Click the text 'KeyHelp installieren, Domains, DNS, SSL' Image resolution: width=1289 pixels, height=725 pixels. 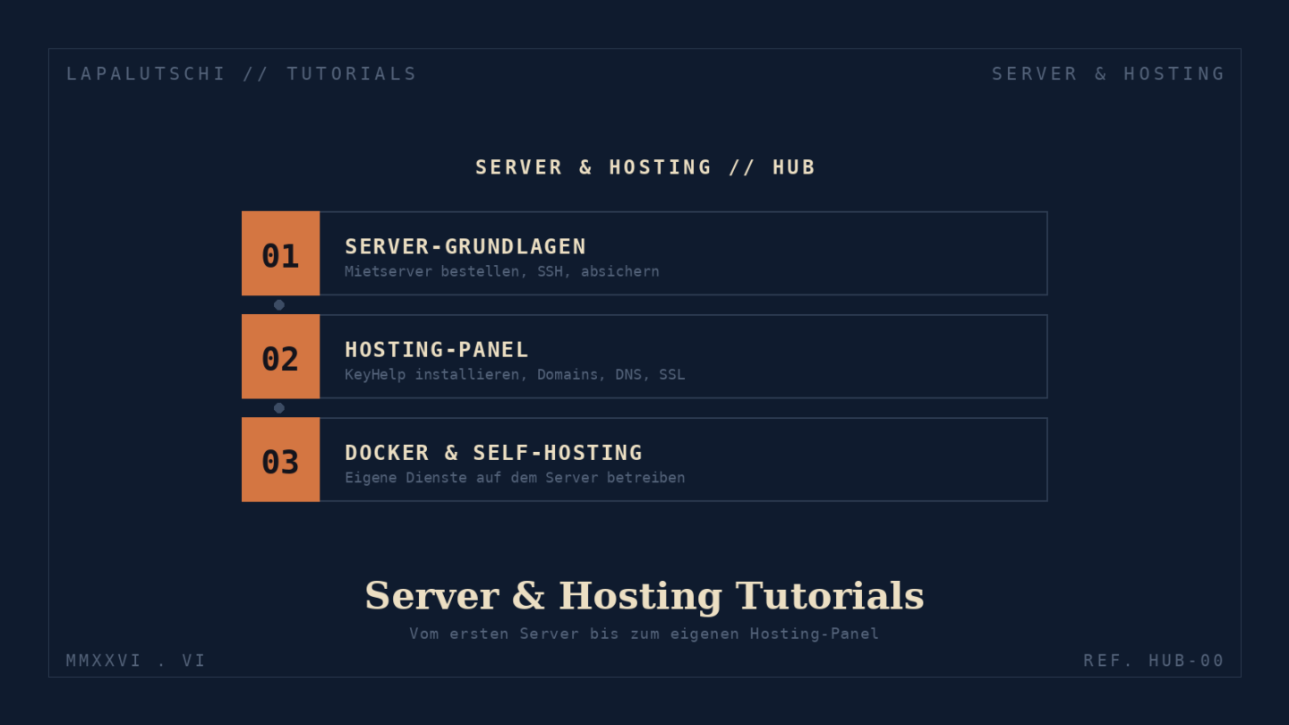pyautogui.click(x=515, y=374)
